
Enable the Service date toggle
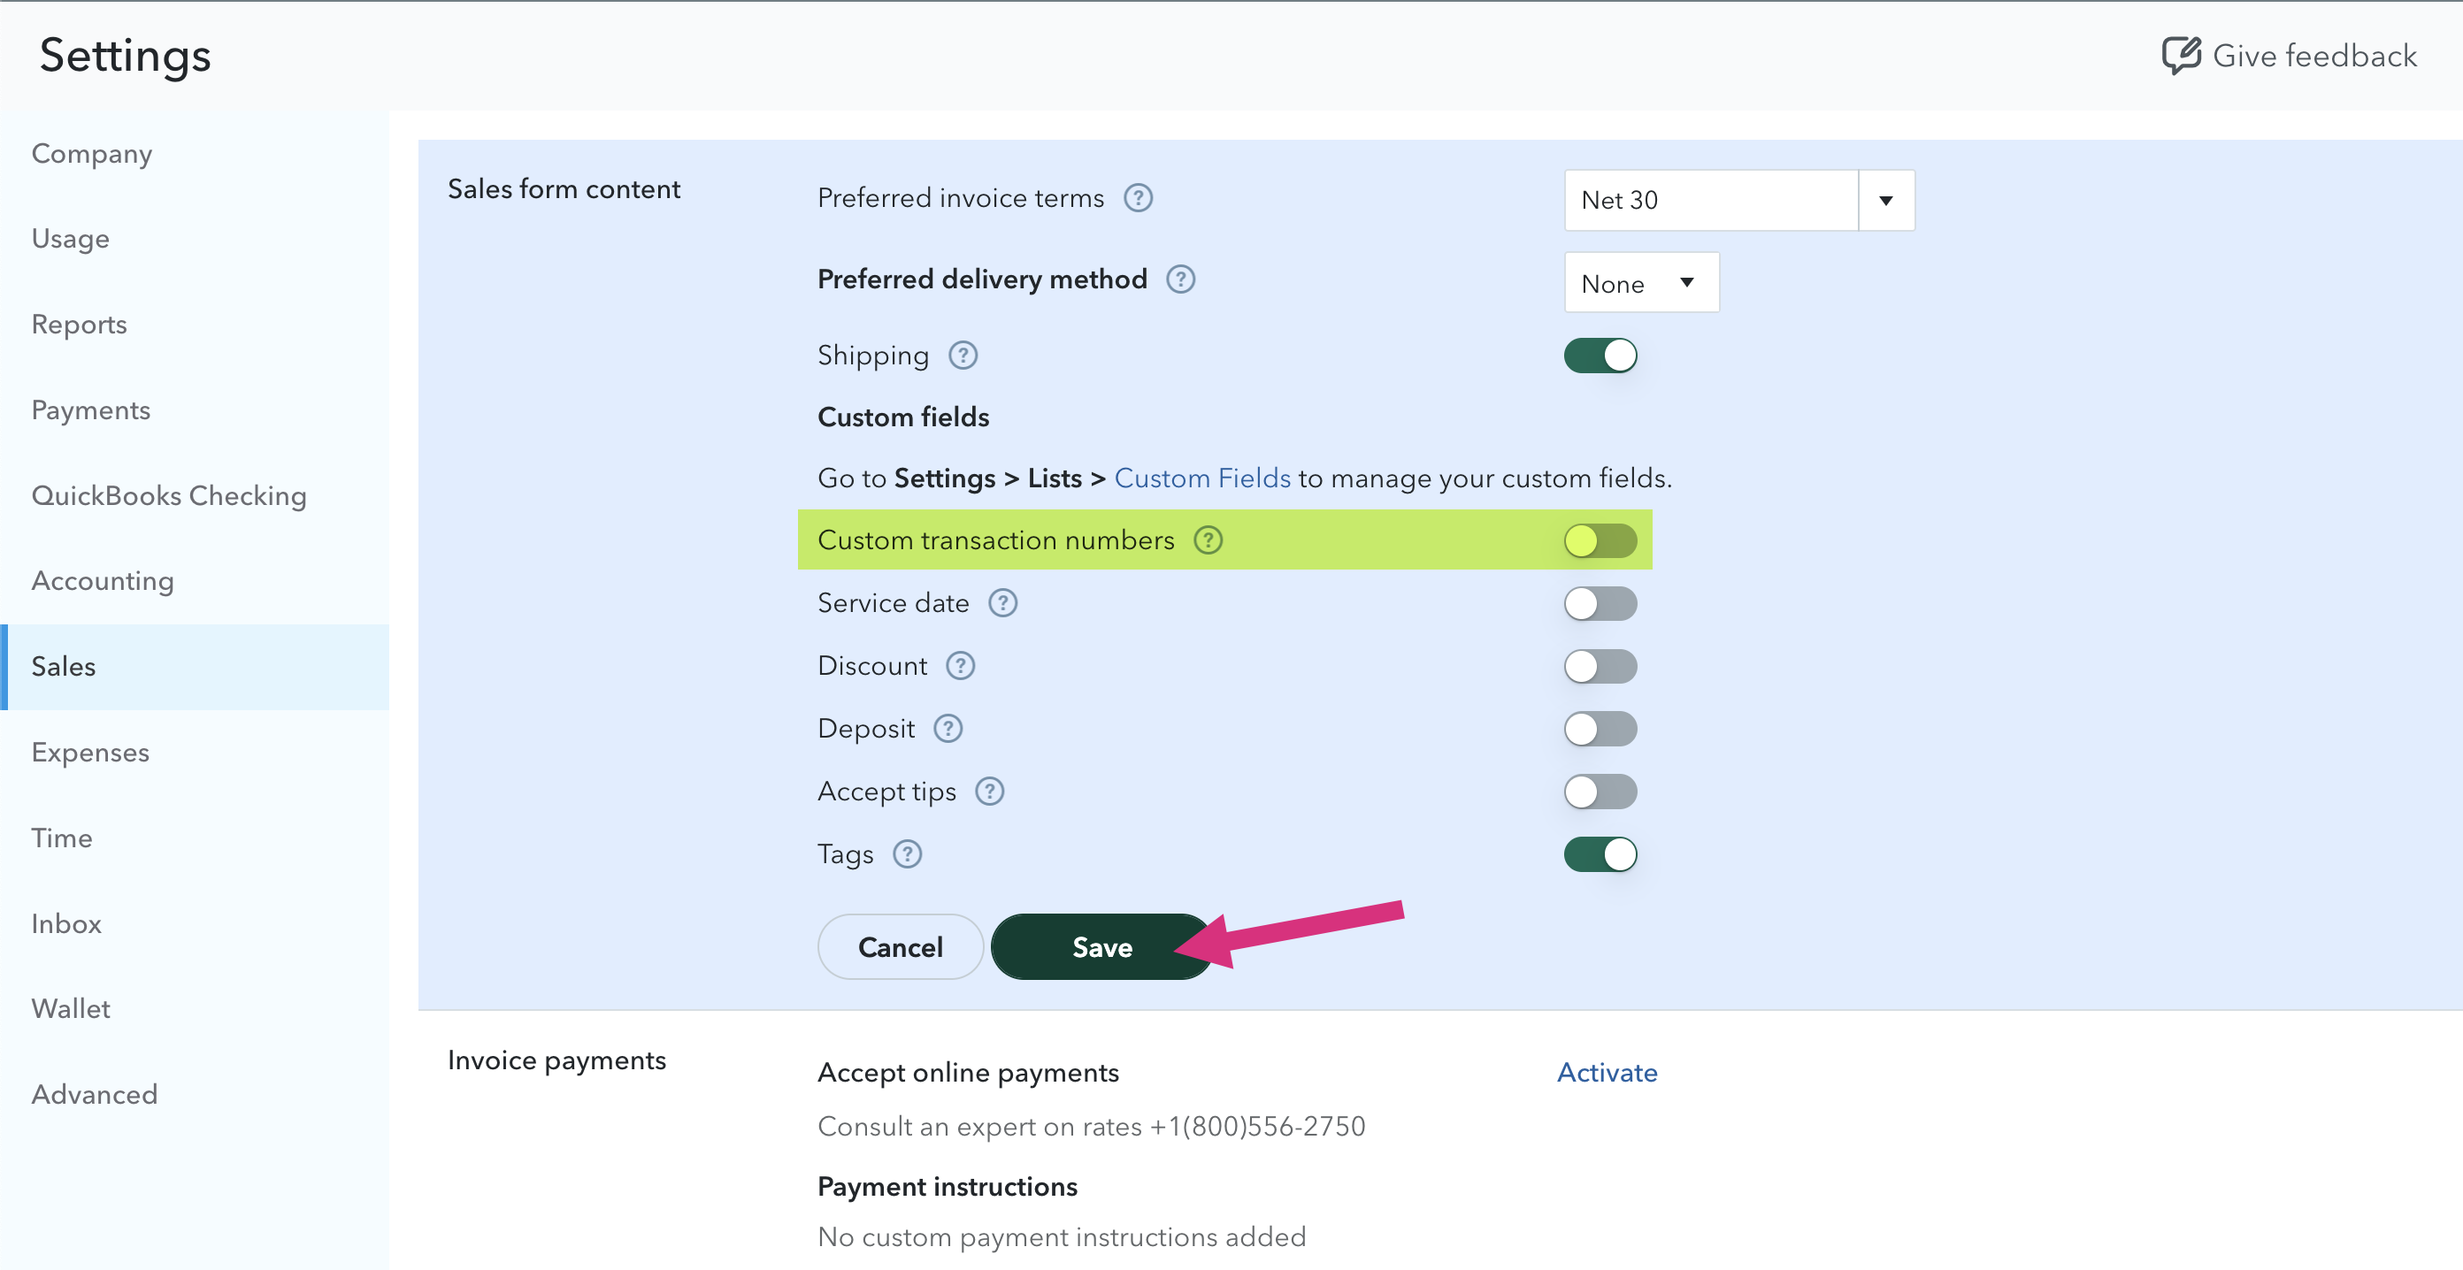point(1600,603)
